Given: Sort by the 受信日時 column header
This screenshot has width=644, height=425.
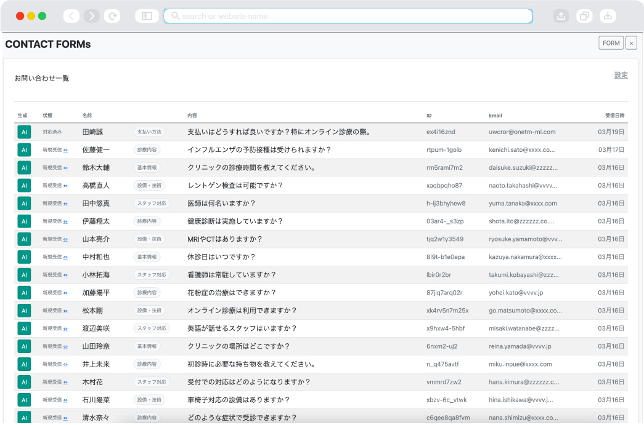Looking at the screenshot, I should [x=614, y=116].
